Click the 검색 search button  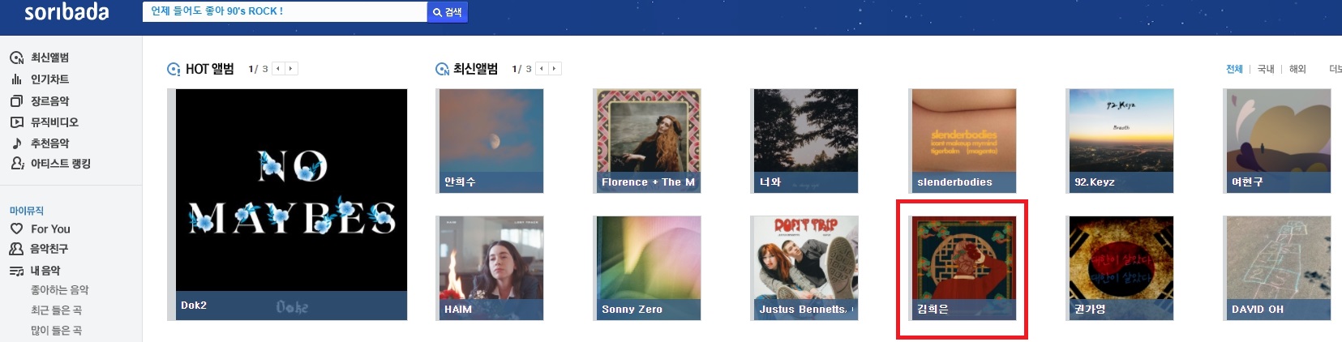coord(448,12)
